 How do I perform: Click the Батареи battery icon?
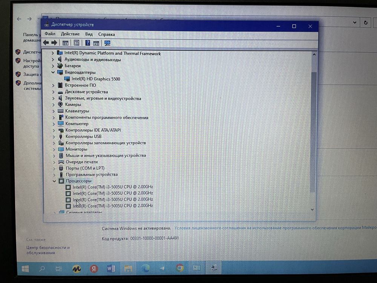coord(60,66)
